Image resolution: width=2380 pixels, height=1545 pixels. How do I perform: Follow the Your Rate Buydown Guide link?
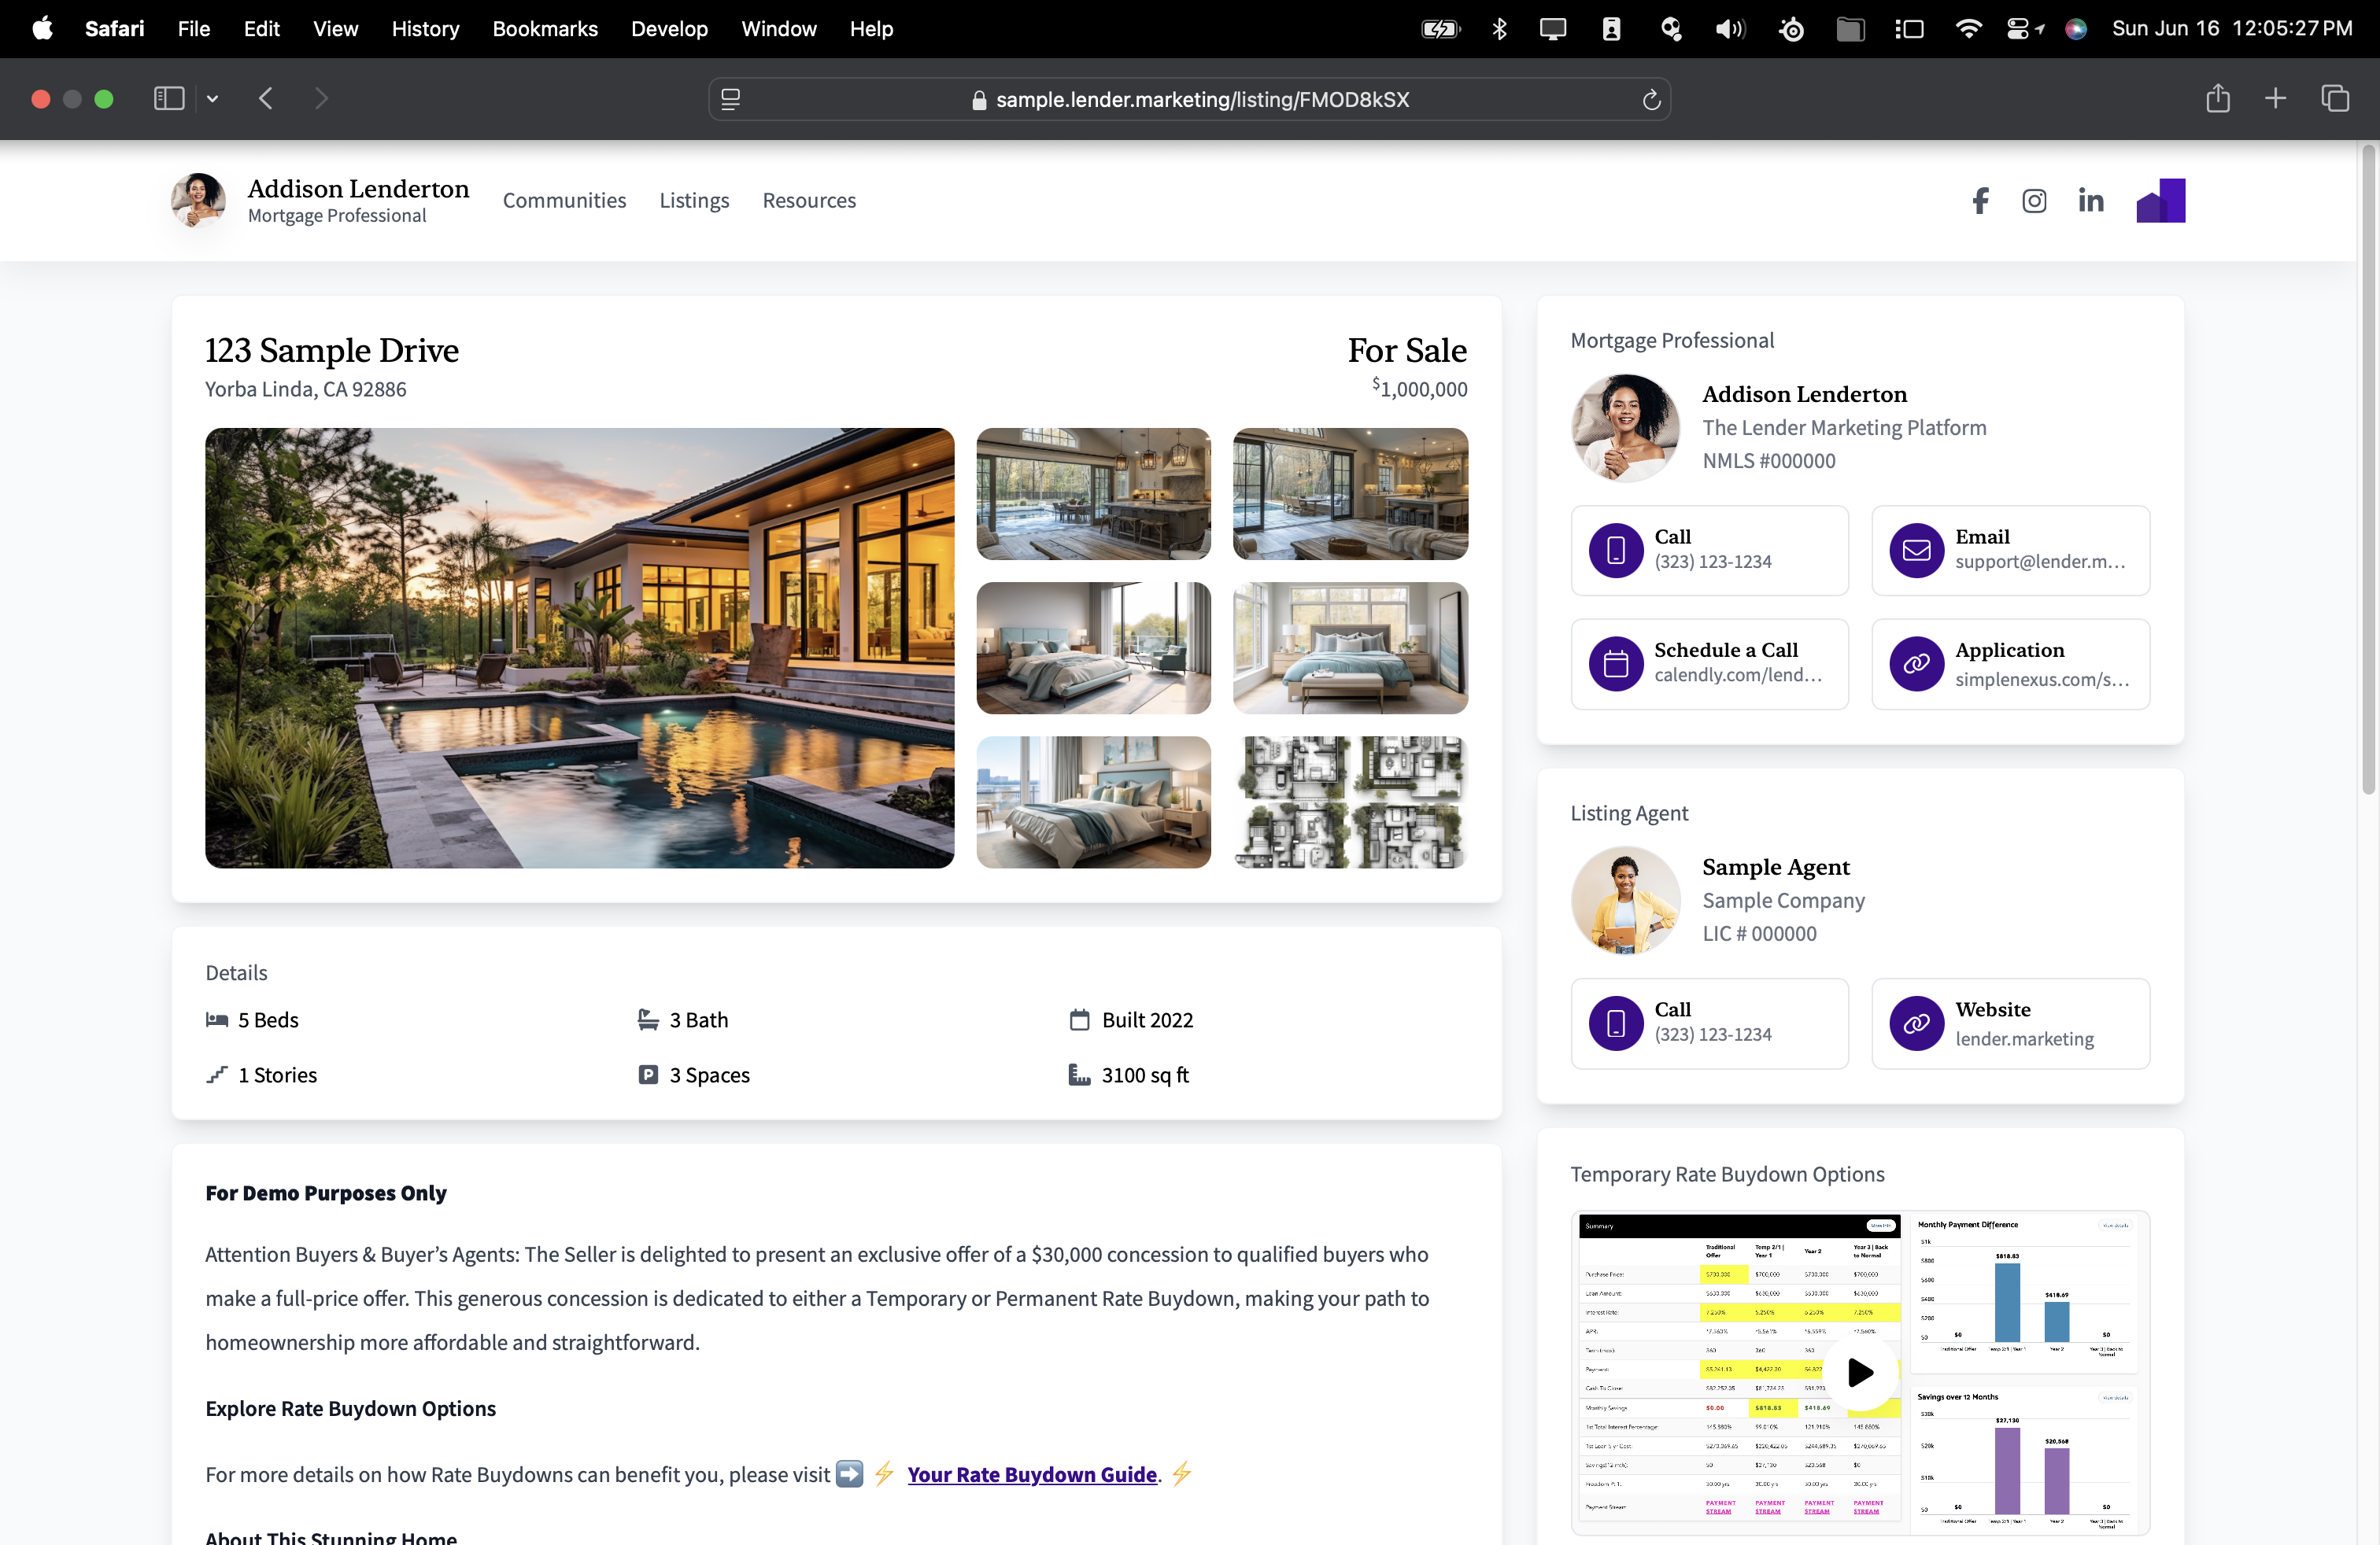(x=1032, y=1474)
